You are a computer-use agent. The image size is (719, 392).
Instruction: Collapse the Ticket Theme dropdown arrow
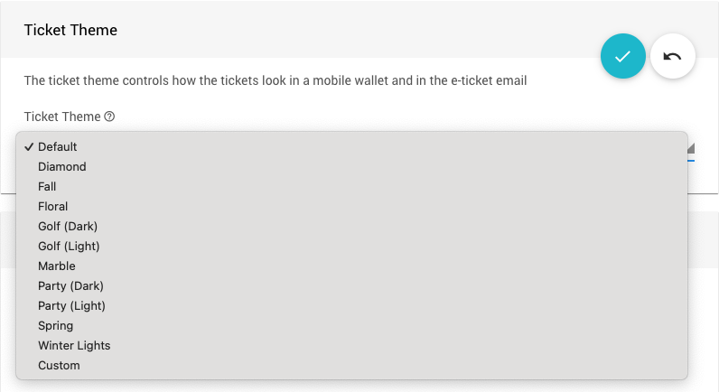pos(690,147)
